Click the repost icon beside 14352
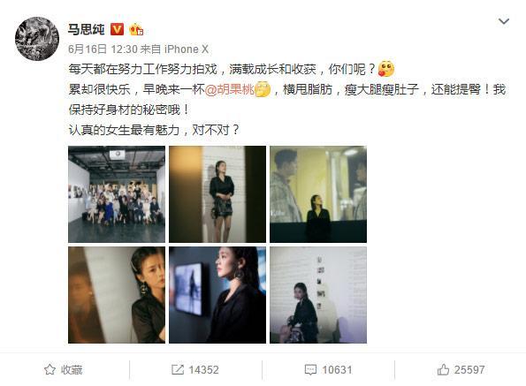The width and height of the screenshot is (526, 386). [178, 369]
